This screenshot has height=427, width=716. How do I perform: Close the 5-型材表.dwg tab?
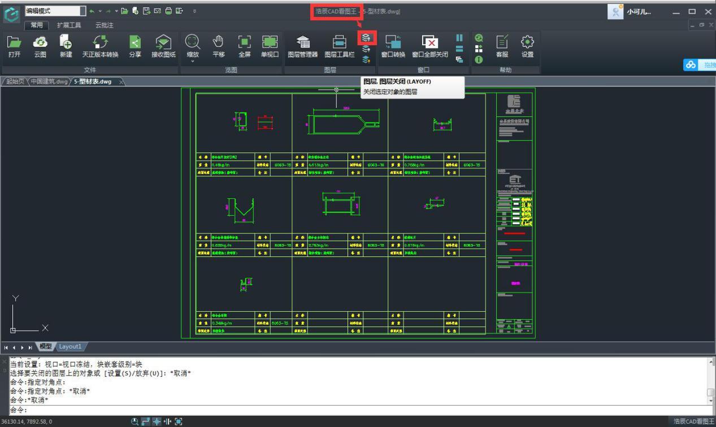(121, 82)
